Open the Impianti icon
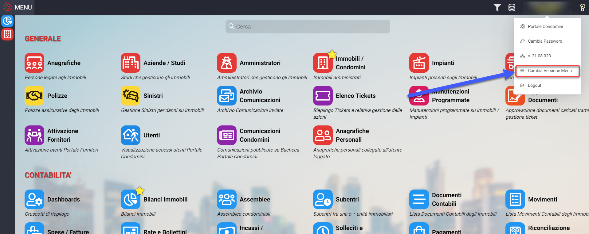Viewport: 589px width, 234px height. (x=419, y=63)
